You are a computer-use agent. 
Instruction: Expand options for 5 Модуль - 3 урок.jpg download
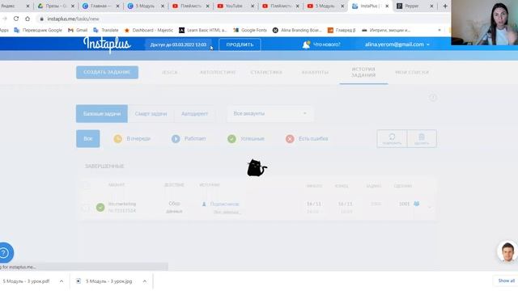145,281
